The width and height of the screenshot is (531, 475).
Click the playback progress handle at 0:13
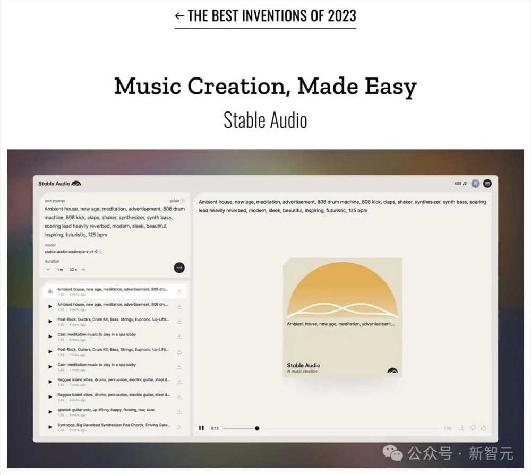257,428
